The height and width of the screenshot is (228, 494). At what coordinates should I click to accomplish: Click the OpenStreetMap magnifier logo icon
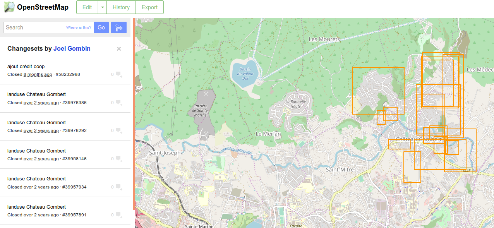coord(9,7)
